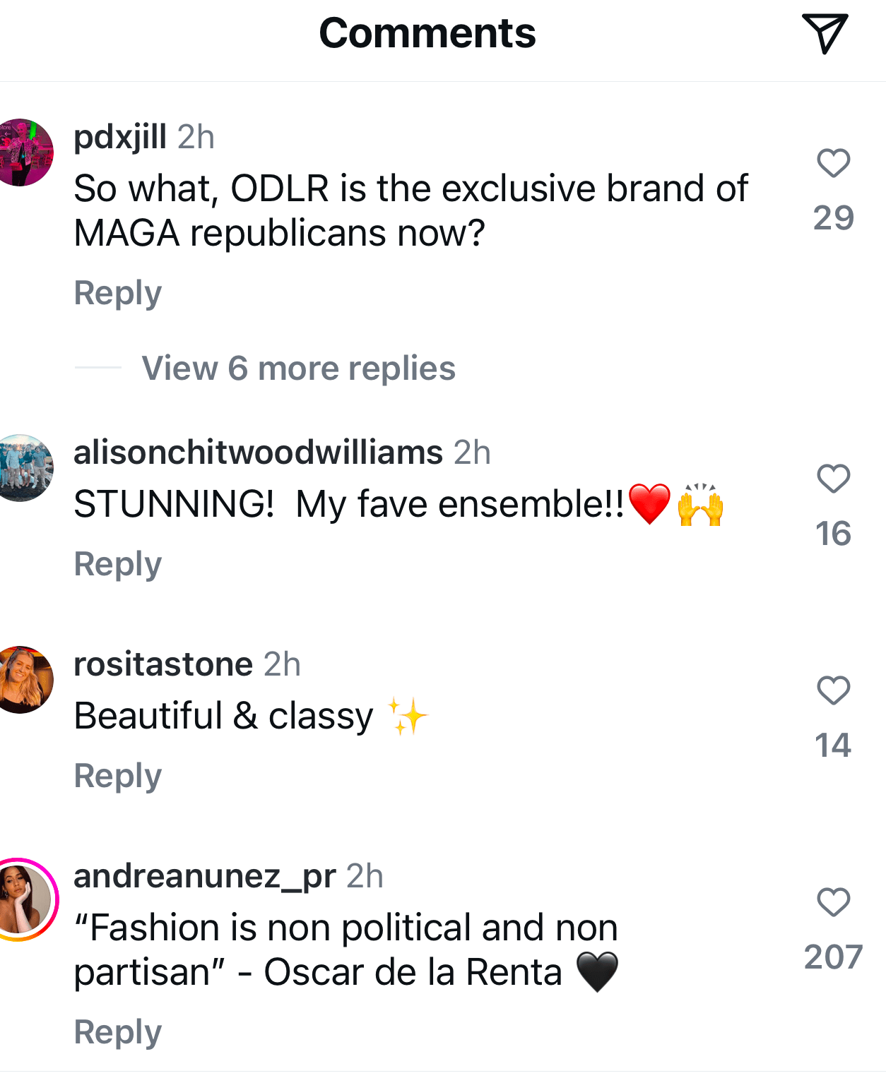Open rositastone's profile avatar
Screen dimensions: 886x1078
25,679
